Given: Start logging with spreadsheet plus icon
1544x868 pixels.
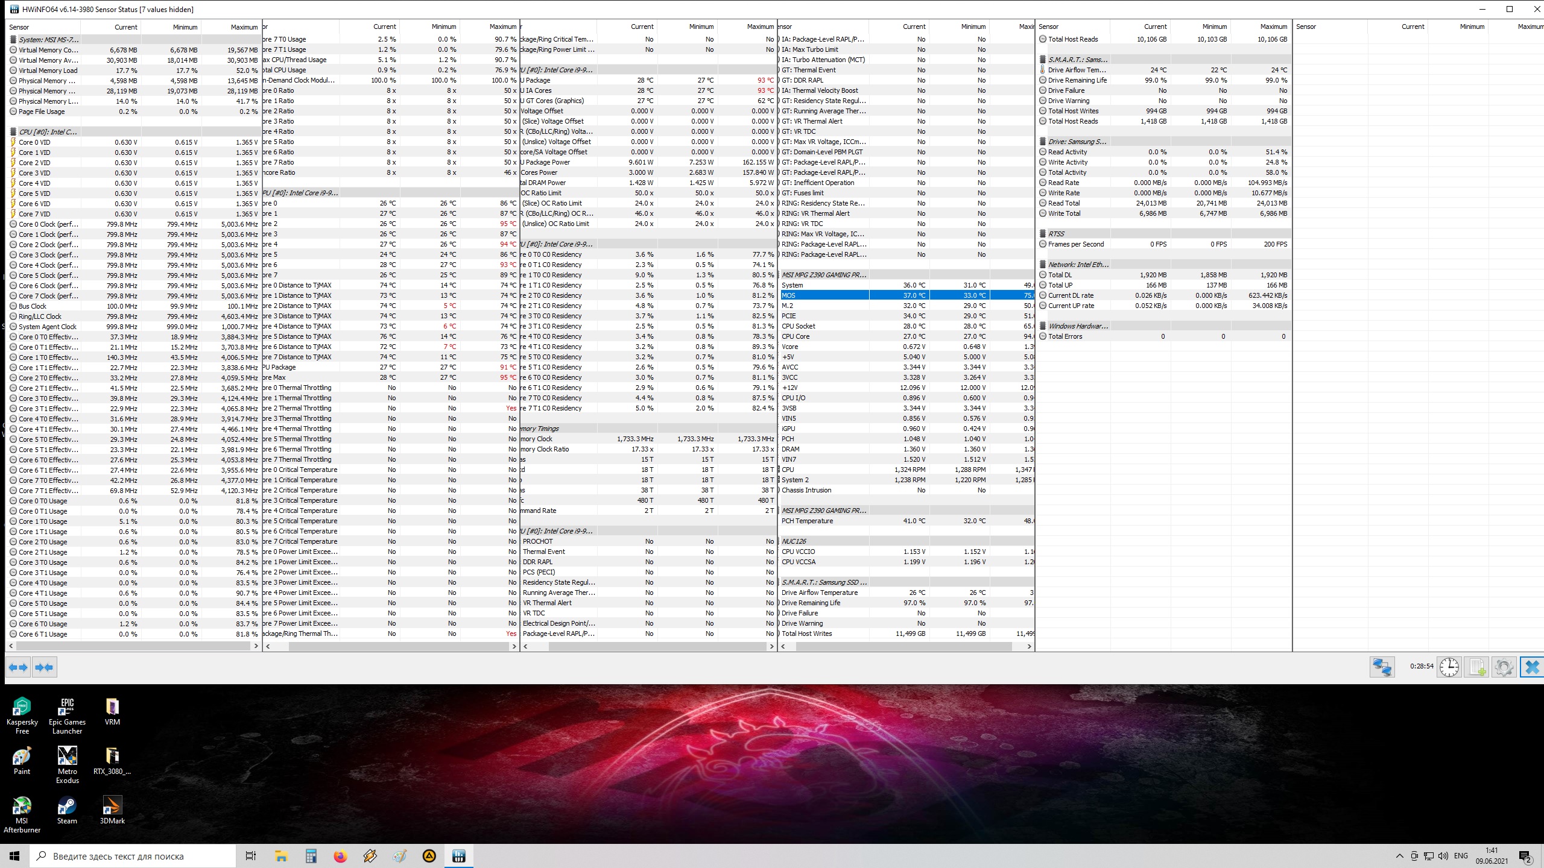Looking at the screenshot, I should [x=1477, y=667].
